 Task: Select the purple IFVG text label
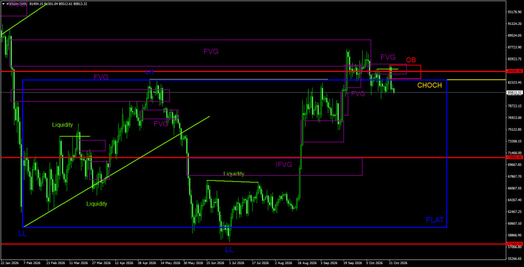tap(284, 164)
